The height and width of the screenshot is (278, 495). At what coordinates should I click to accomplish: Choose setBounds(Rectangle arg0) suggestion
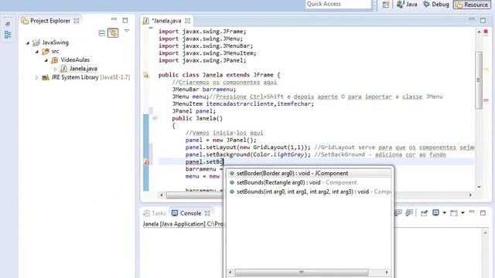coord(309,182)
